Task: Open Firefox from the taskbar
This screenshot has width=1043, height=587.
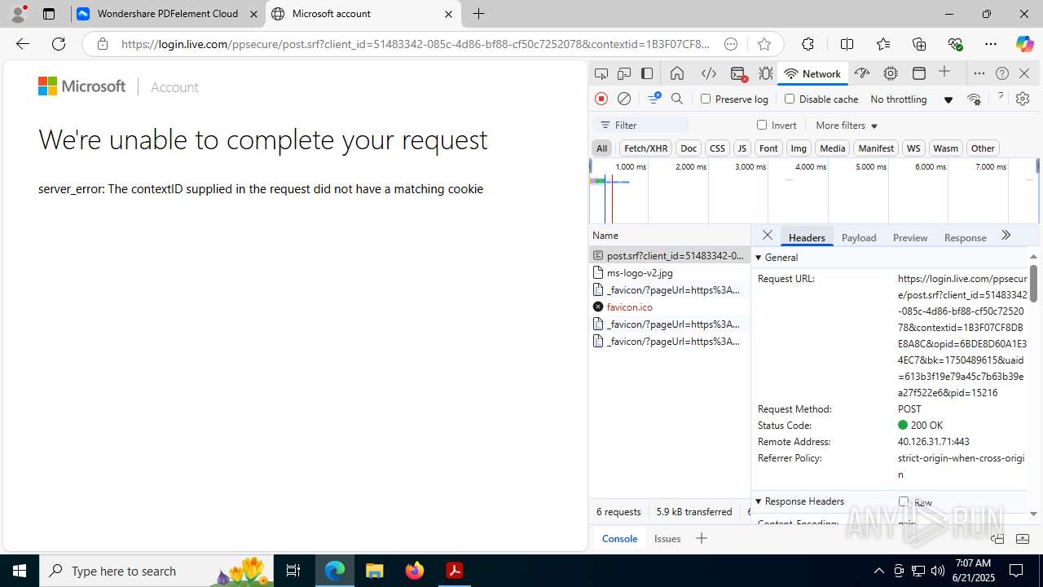Action: (x=415, y=571)
